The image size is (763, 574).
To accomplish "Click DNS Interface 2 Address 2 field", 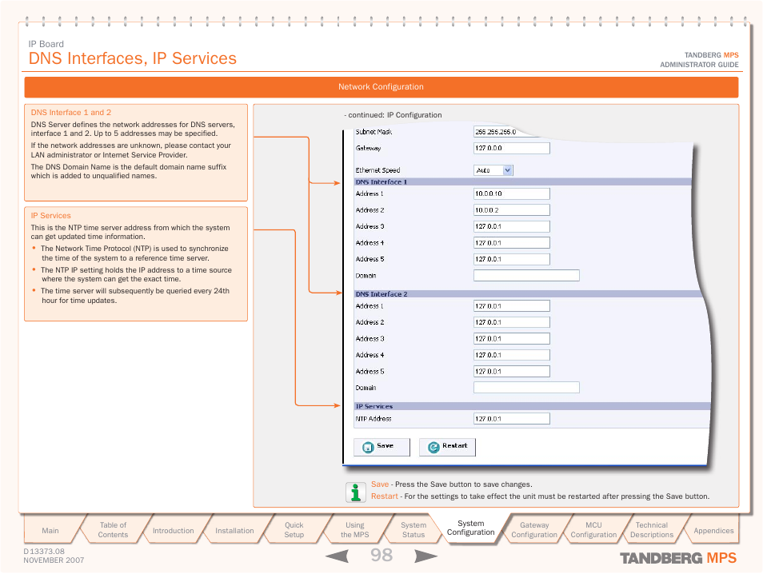I will [x=511, y=322].
